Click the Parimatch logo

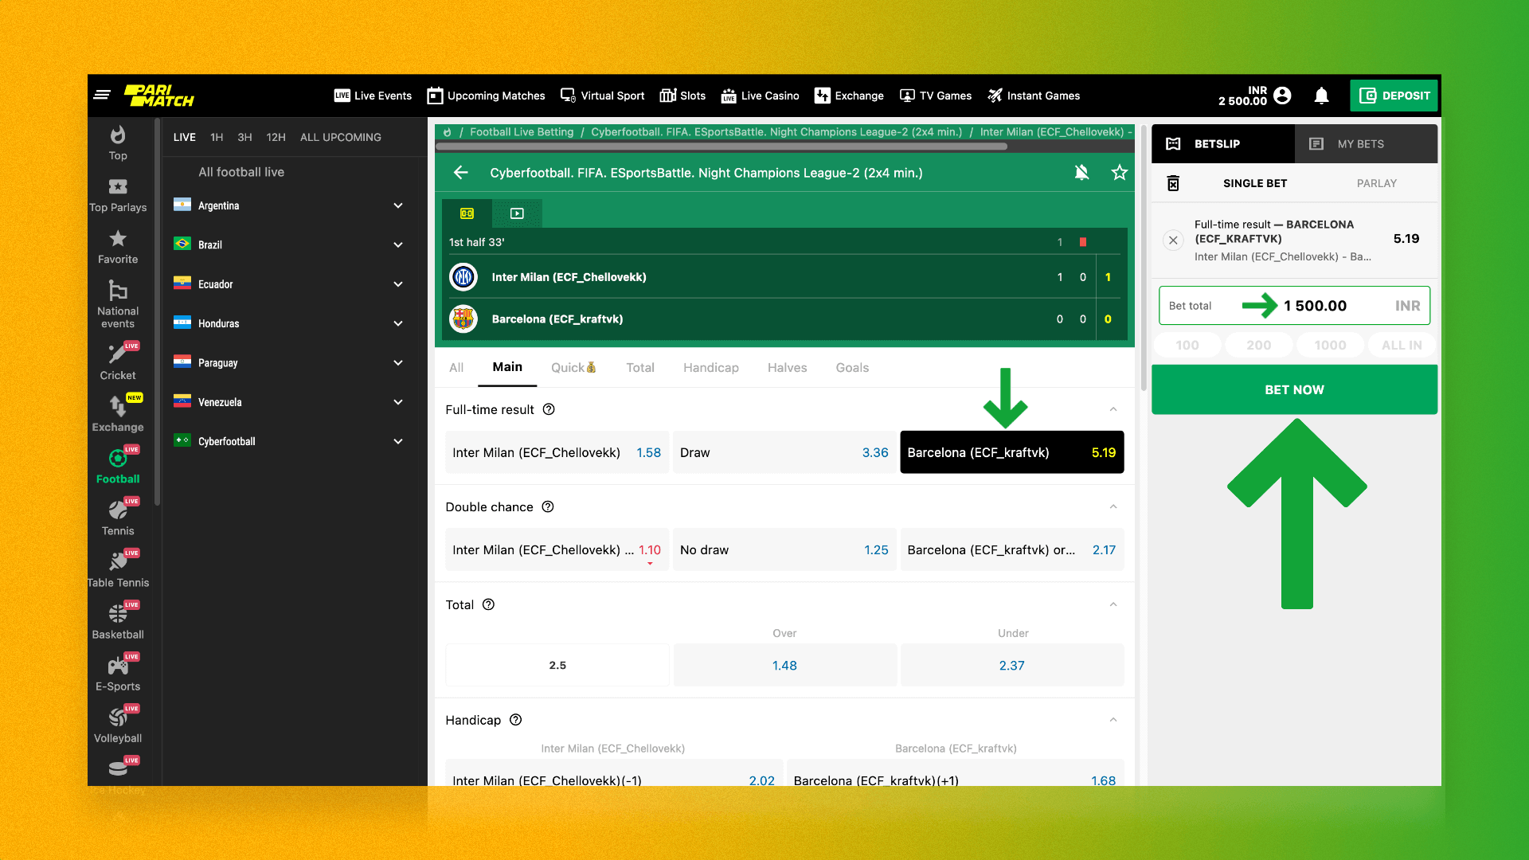click(x=159, y=96)
